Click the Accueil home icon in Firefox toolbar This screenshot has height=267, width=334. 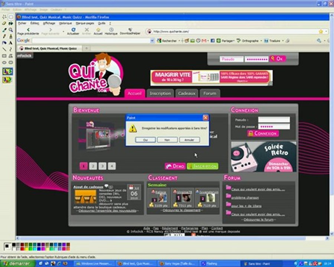98,30
